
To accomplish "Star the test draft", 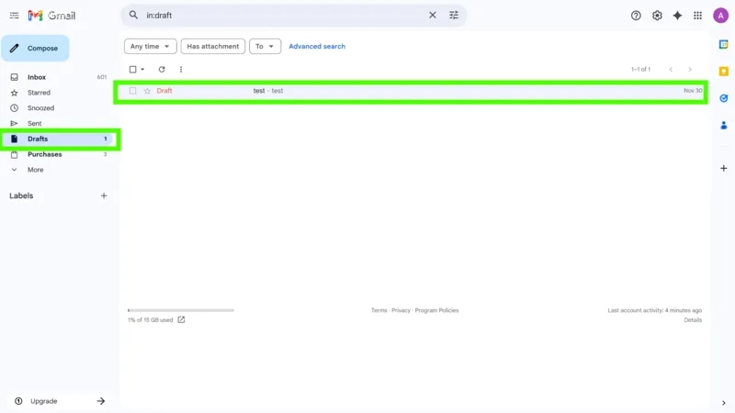I will point(147,91).
